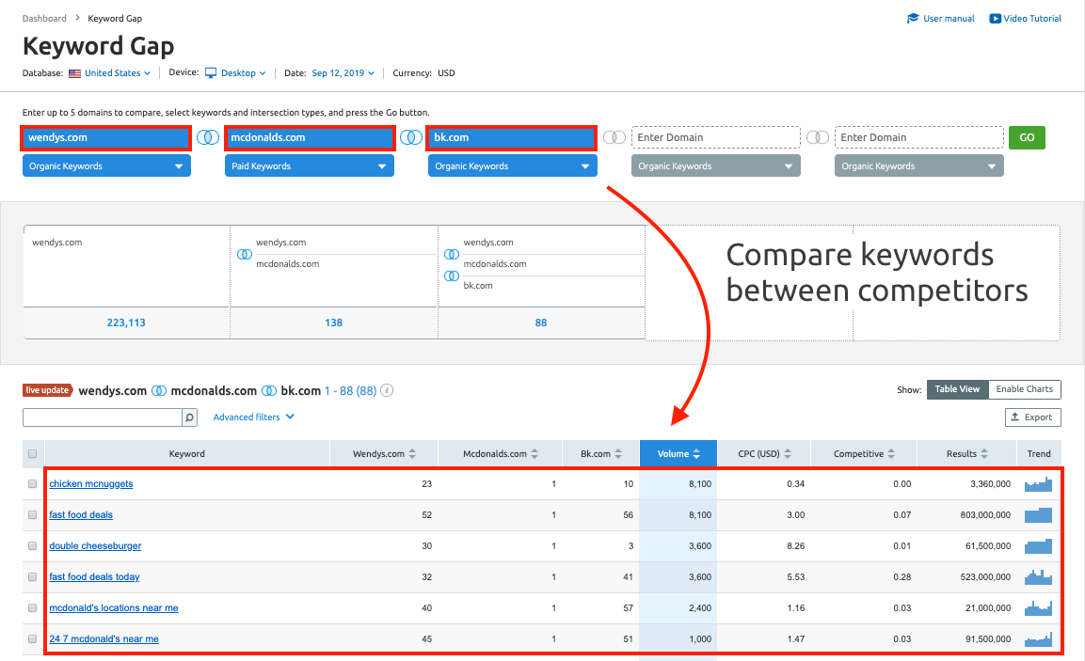
Task: Open the Video Tutorial link
Action: point(1025,19)
